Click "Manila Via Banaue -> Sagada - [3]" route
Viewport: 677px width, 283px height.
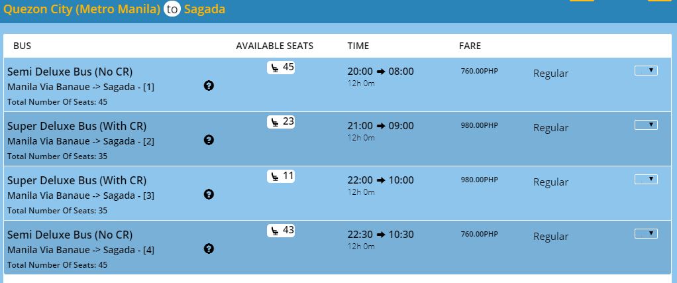pyautogui.click(x=81, y=196)
